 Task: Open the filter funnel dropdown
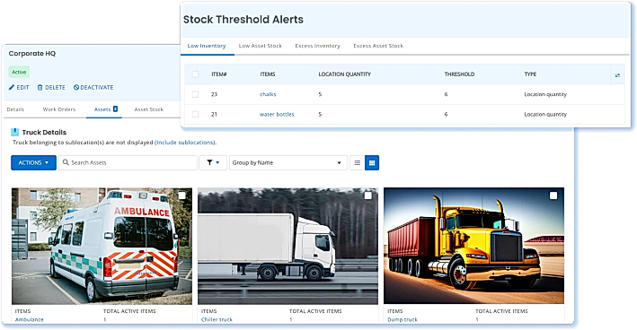coord(213,162)
